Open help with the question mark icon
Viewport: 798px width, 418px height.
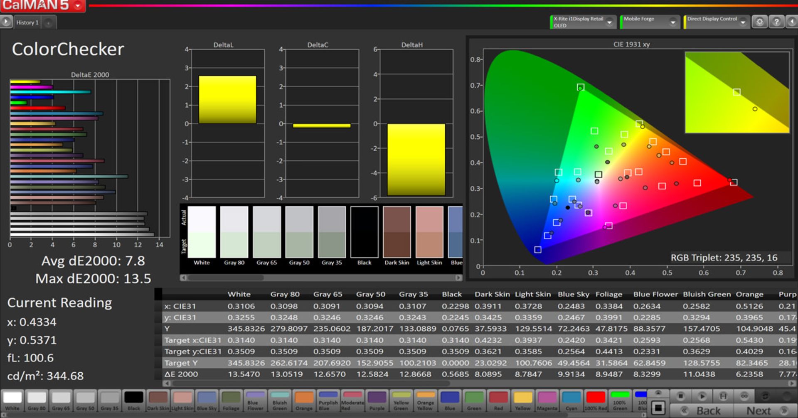(776, 22)
